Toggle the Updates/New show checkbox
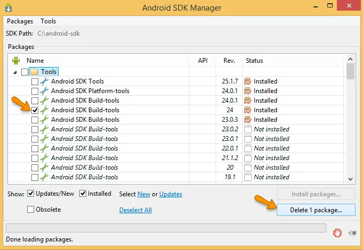This screenshot has width=363, height=250. click(x=30, y=193)
